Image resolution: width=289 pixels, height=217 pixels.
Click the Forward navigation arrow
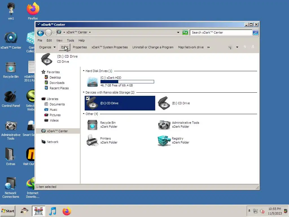coord(48,33)
